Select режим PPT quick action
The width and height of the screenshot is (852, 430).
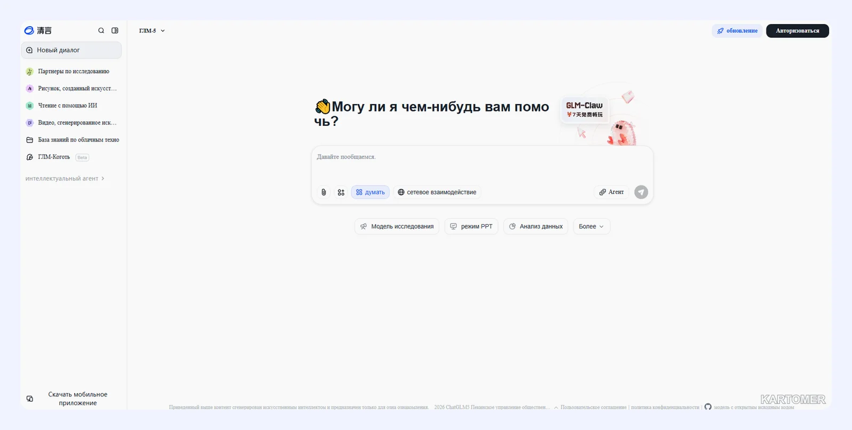click(471, 226)
